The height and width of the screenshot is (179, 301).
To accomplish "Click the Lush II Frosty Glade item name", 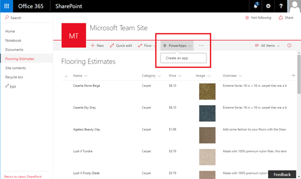I will pos(86,173).
